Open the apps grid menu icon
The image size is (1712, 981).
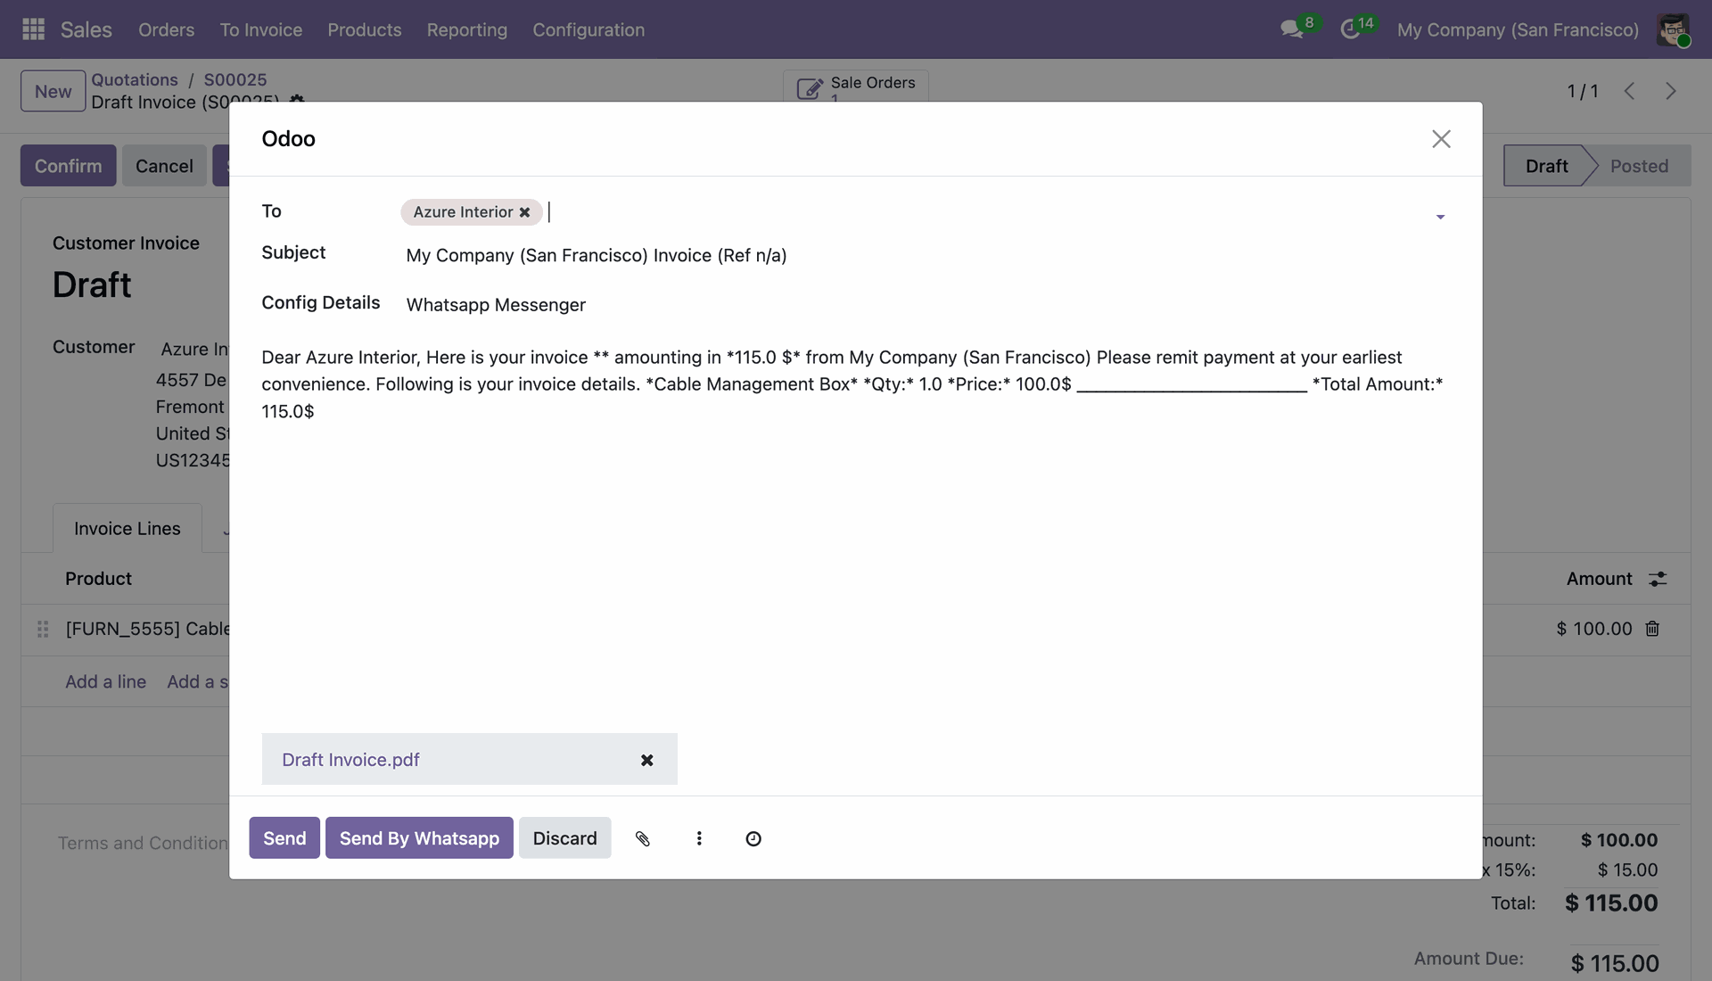click(x=33, y=29)
